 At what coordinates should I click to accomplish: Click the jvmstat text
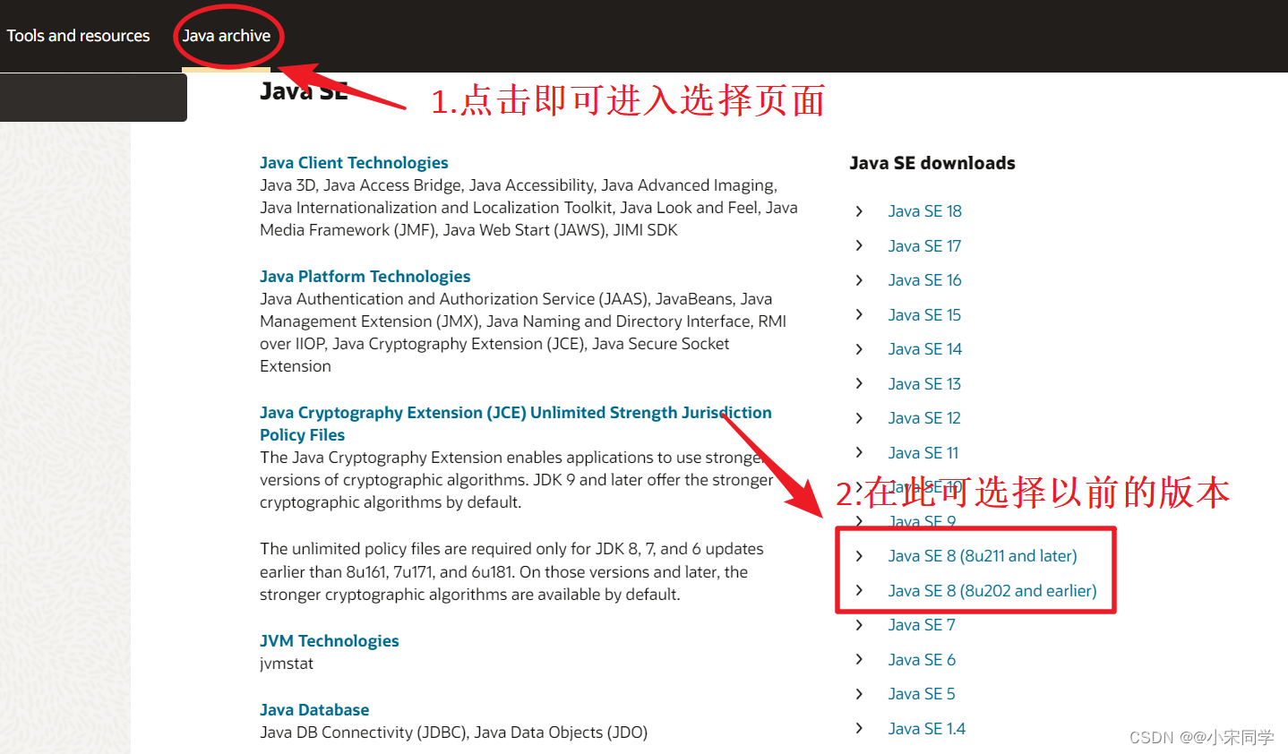[x=287, y=664]
